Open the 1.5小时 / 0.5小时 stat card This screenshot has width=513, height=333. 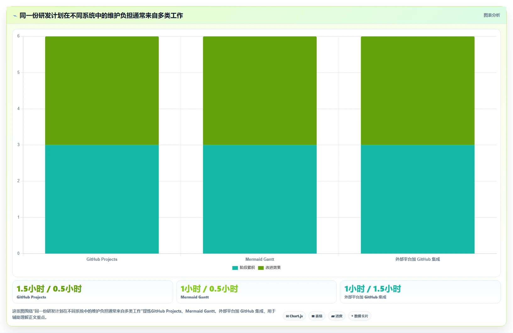tap(93, 292)
